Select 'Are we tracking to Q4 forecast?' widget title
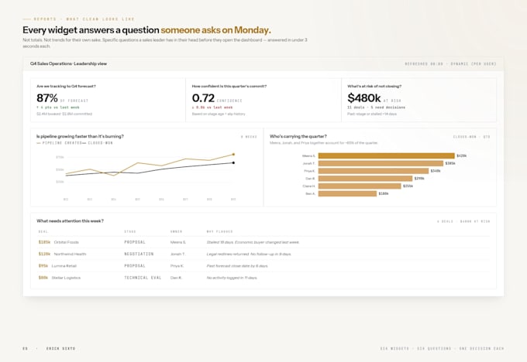Screen dimensions: 527x362 (66, 86)
